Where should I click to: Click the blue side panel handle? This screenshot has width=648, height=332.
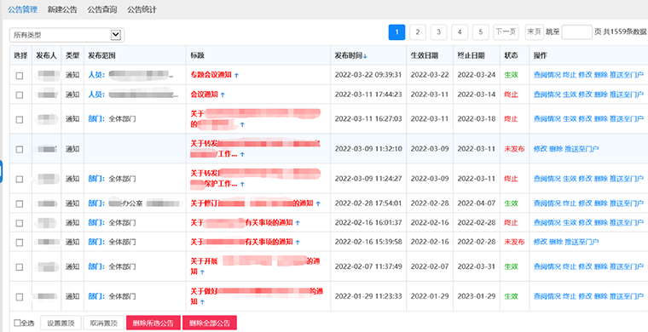point(1,173)
